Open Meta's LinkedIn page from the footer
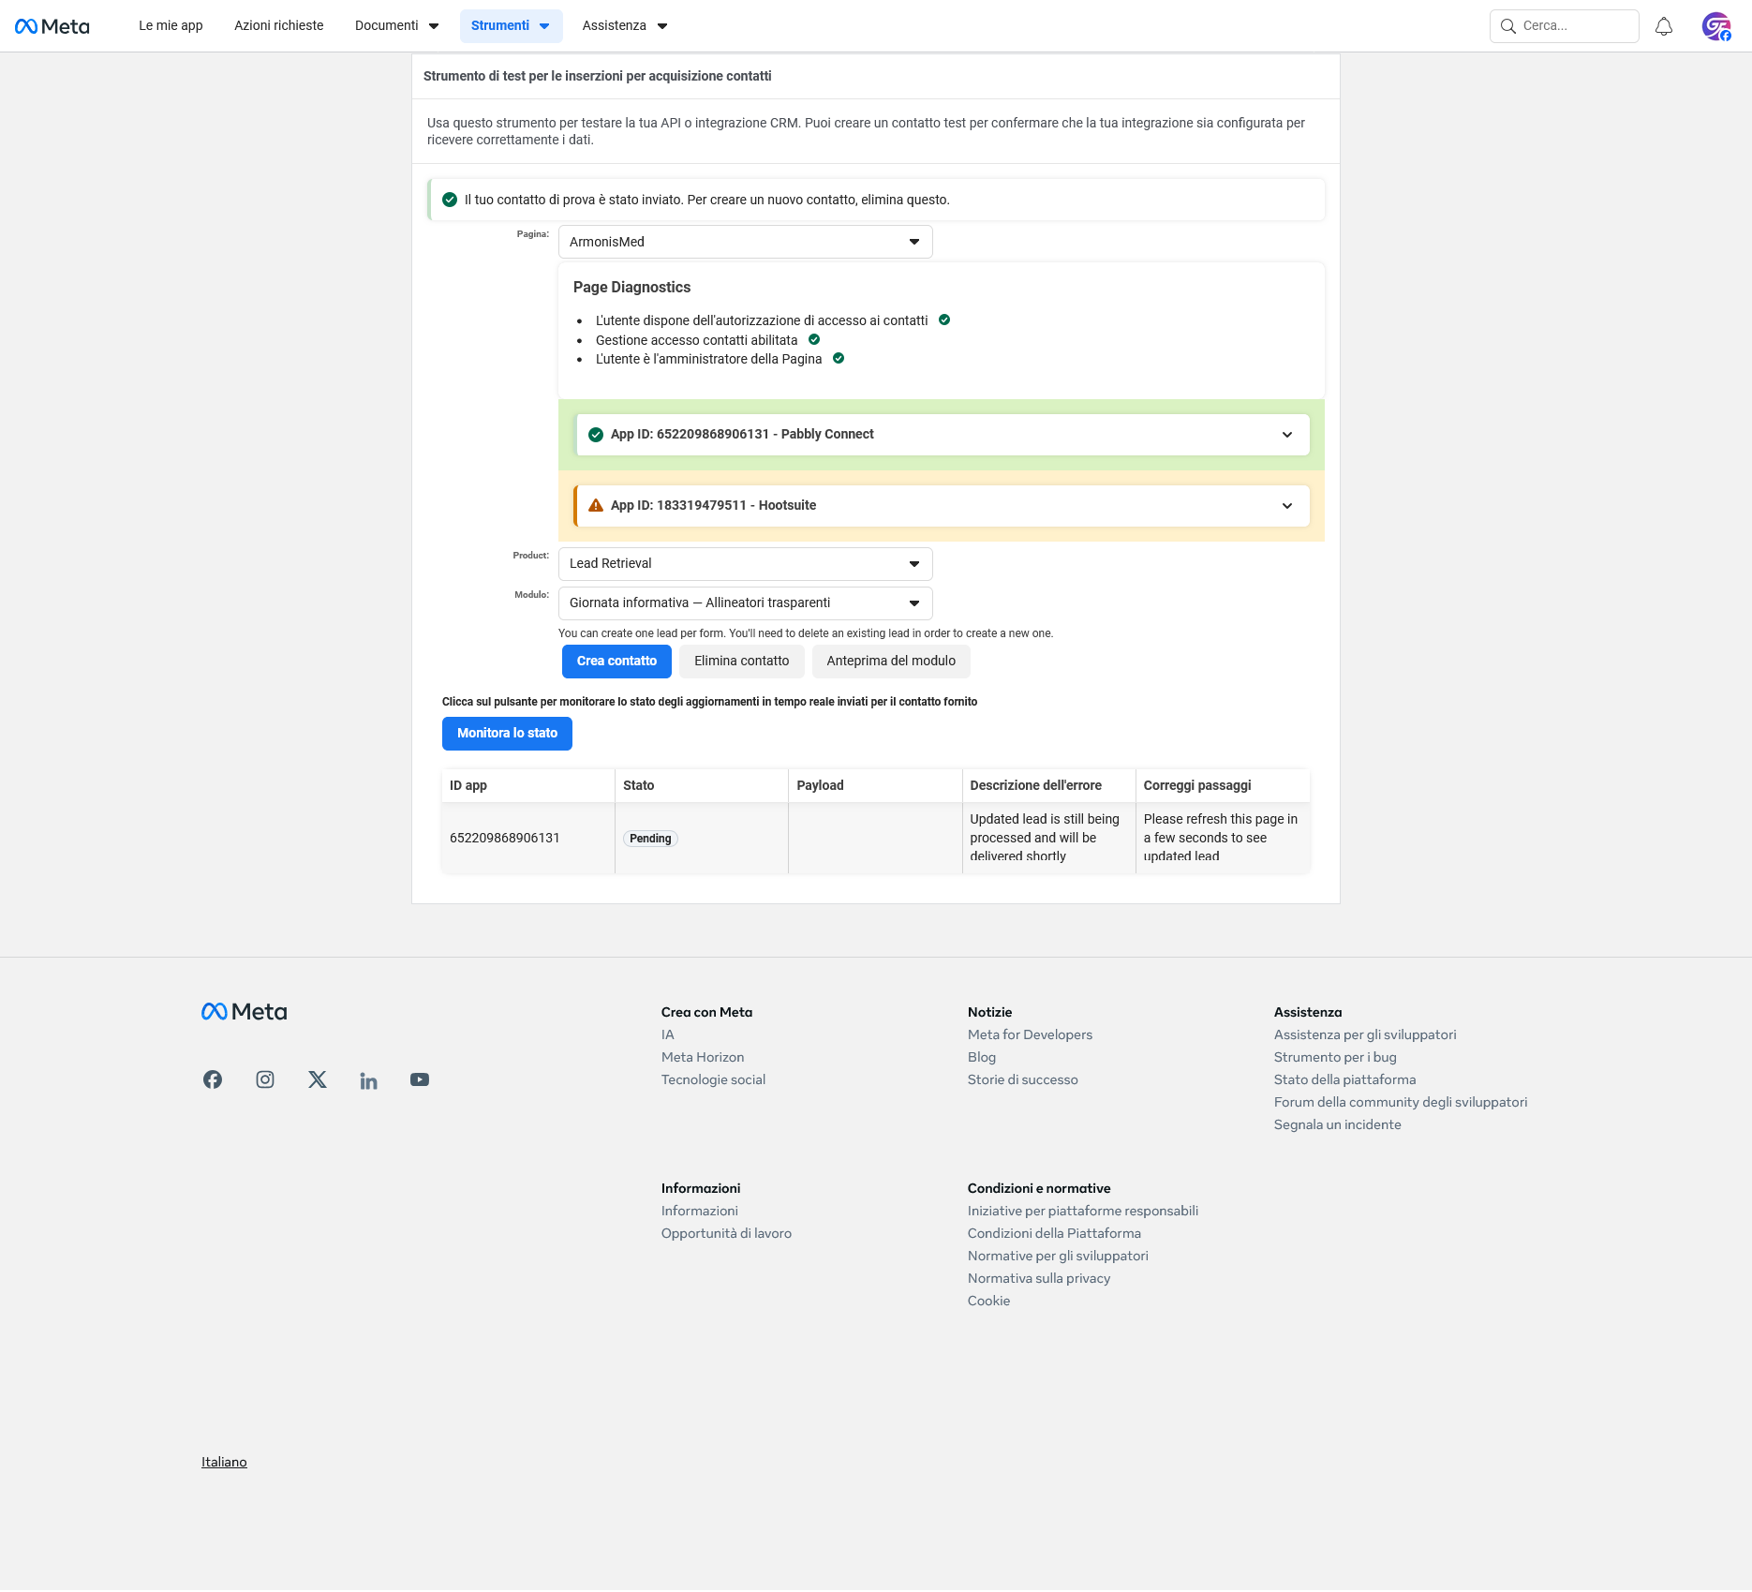Image resolution: width=1752 pixels, height=1592 pixels. tap(369, 1080)
